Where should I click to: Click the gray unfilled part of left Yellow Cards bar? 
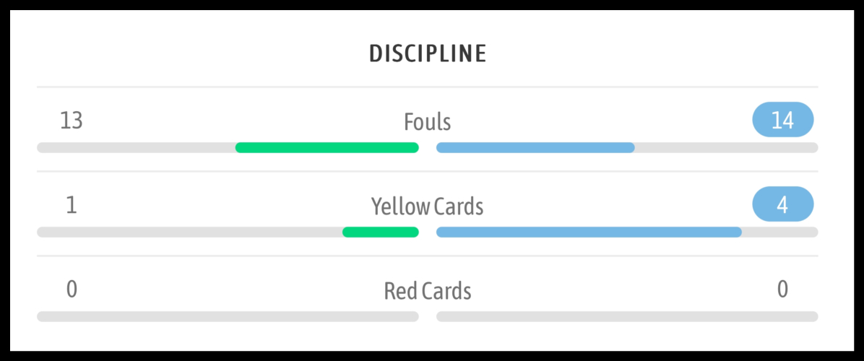tap(189, 232)
